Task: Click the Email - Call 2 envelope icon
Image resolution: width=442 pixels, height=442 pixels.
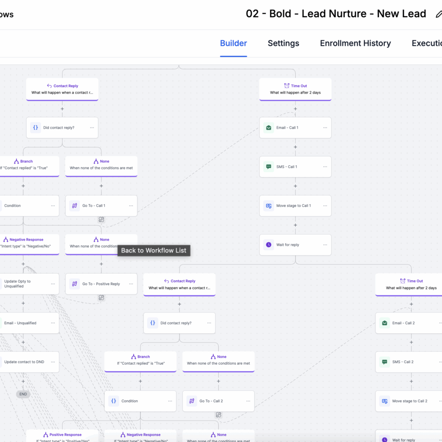Action: [384, 323]
